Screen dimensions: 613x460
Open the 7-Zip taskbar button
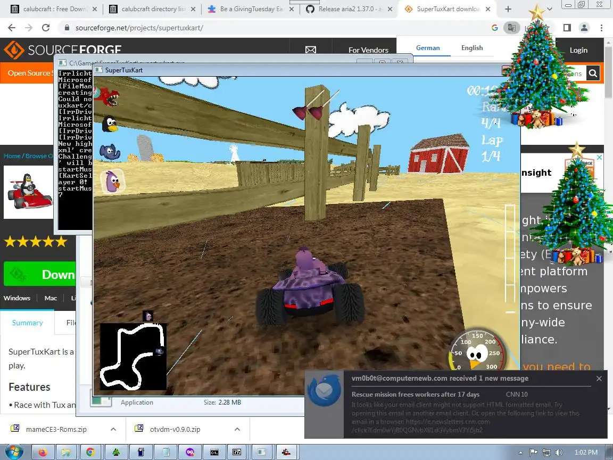(237, 452)
